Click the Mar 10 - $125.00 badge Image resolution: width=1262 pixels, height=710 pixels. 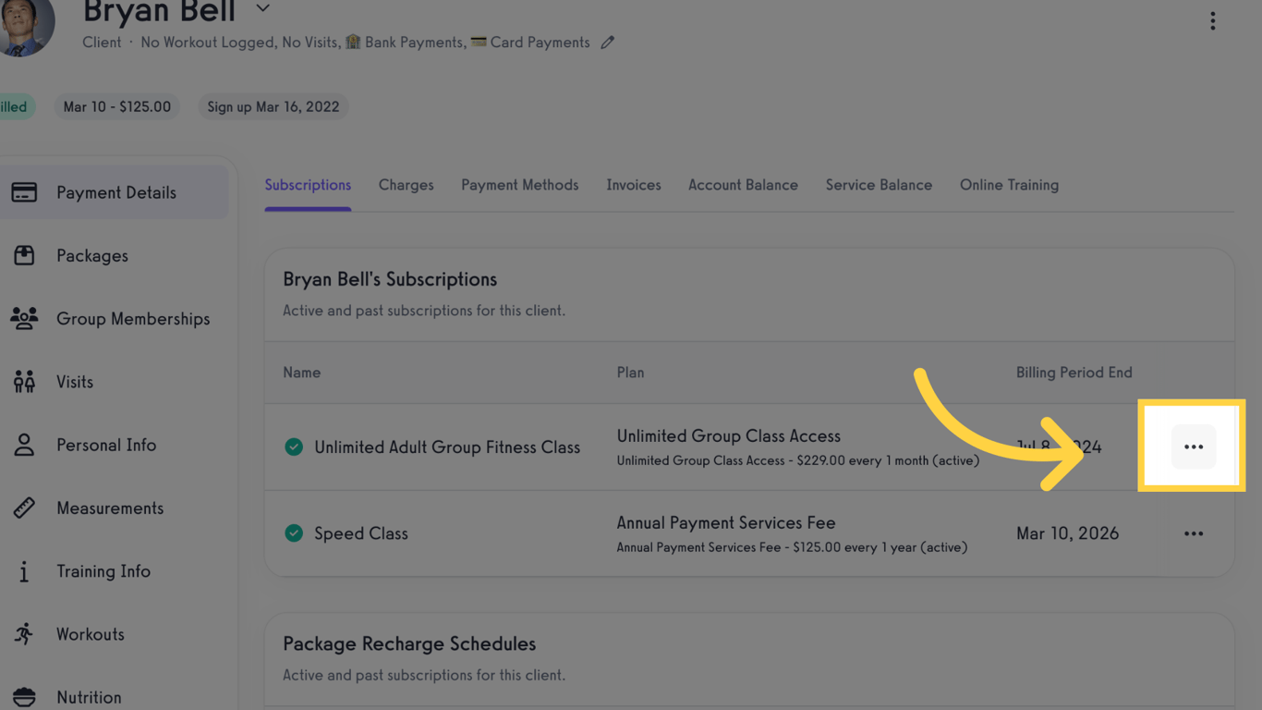(116, 106)
